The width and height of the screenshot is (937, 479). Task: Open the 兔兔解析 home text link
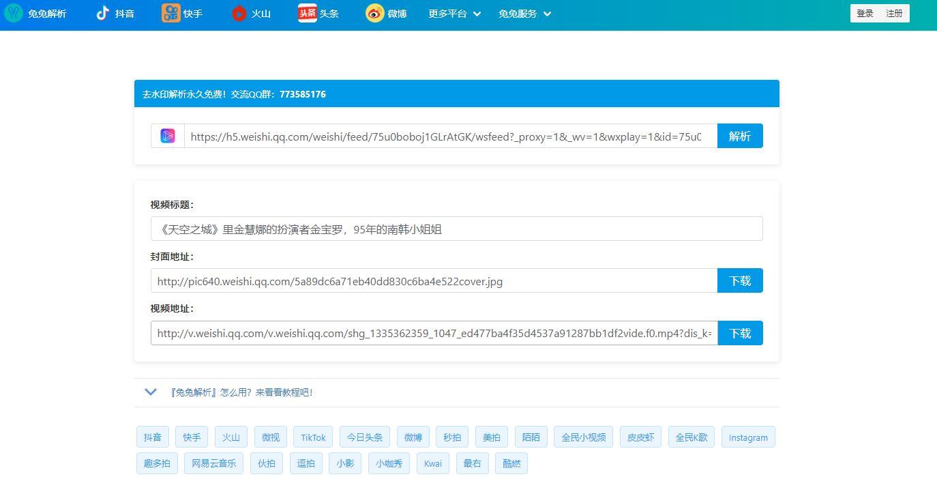[47, 14]
